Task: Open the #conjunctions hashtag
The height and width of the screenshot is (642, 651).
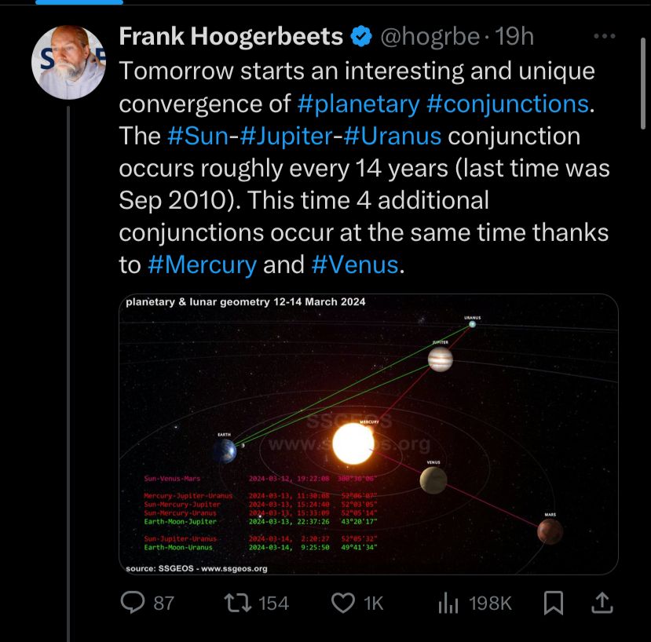Action: [507, 103]
